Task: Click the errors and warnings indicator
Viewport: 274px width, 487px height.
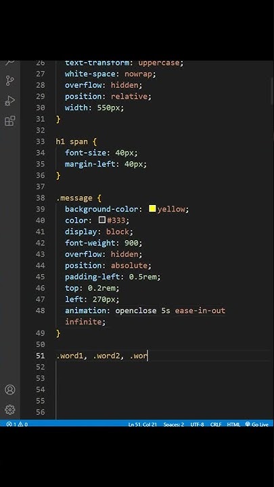Action: [x=17, y=424]
